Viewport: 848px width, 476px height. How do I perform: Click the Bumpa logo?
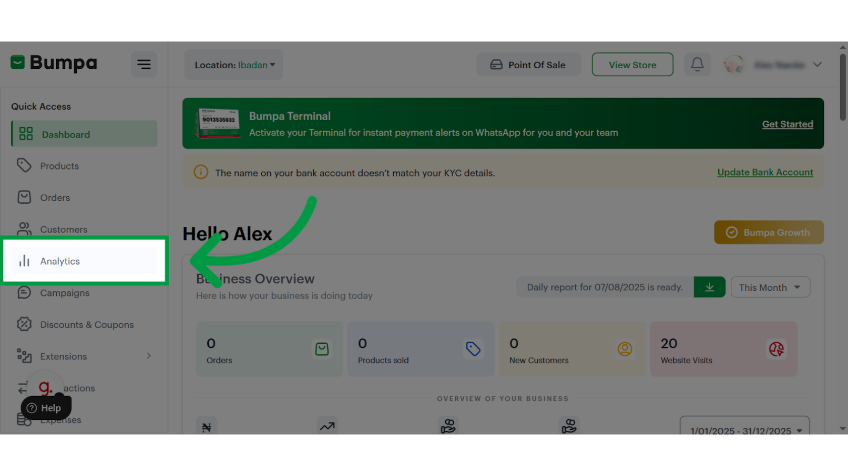54,63
